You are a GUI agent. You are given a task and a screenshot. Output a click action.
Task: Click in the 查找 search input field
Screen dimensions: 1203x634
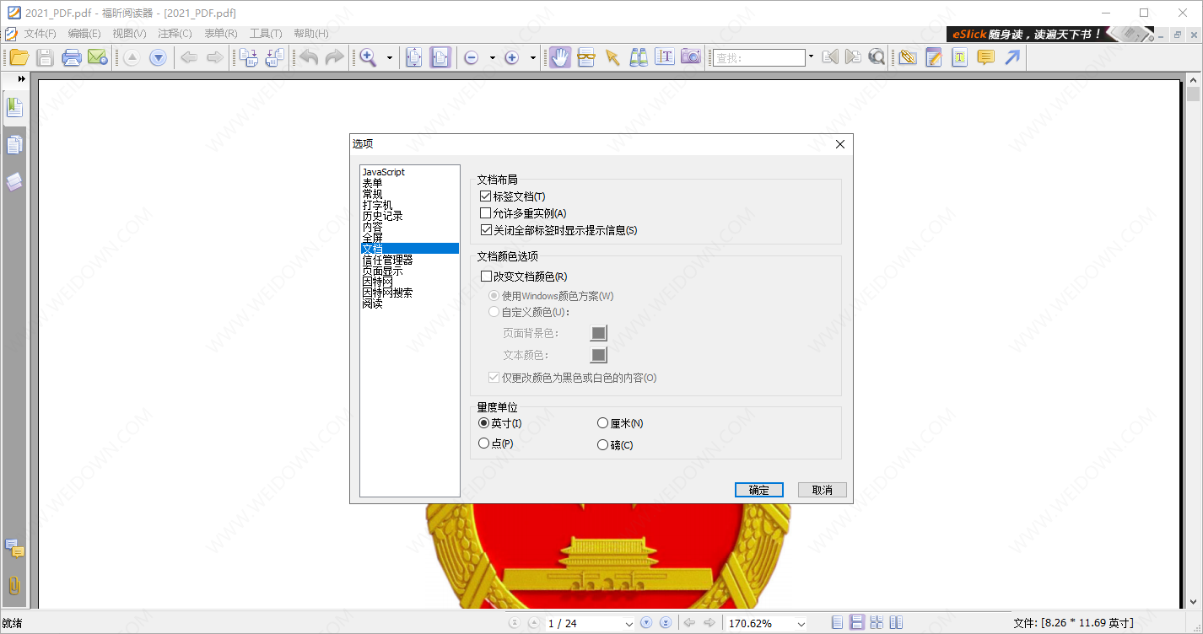tap(759, 57)
